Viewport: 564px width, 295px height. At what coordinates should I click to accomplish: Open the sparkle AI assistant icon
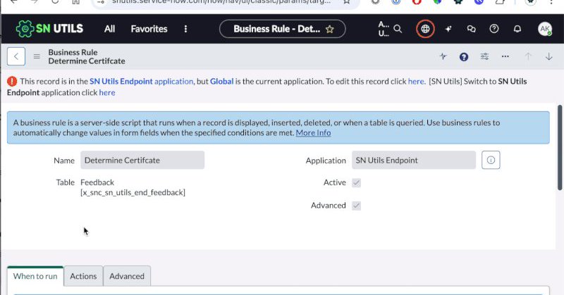pyautogui.click(x=448, y=29)
